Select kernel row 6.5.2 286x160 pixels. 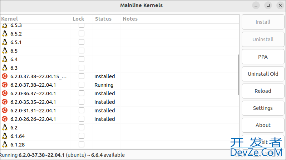click(x=120, y=34)
